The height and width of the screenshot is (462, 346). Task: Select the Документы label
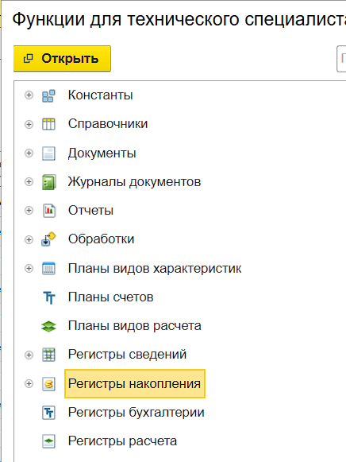pos(102,153)
